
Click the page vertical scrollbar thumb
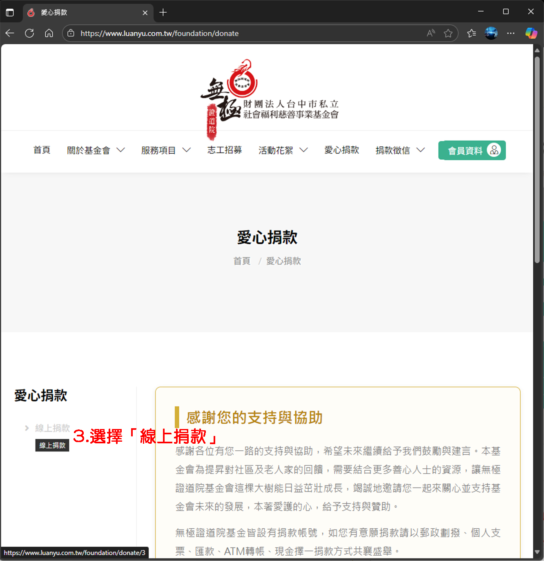coord(537,159)
